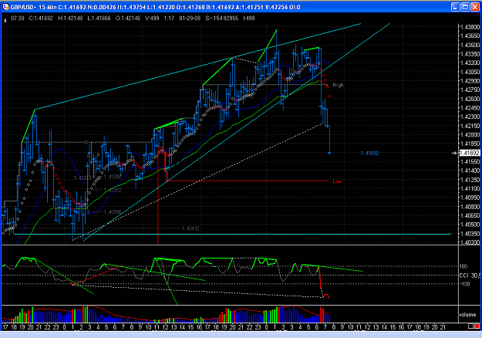Image resolution: width=482 pixels, height=338 pixels.
Task: Click the 1.42900 price axis label
Action: pyautogui.click(x=470, y=80)
